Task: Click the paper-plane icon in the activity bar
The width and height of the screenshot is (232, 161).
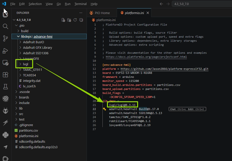Action: pyautogui.click(x=6, y=147)
